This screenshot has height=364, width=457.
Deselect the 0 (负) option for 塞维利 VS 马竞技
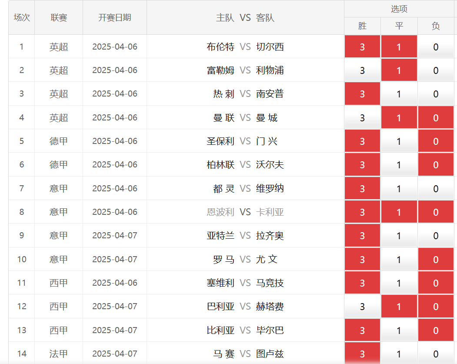coord(436,283)
